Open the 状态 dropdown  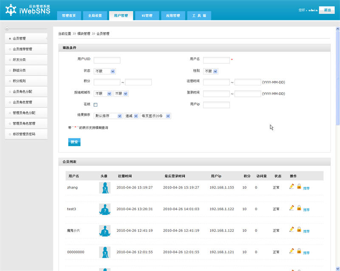coord(105,71)
